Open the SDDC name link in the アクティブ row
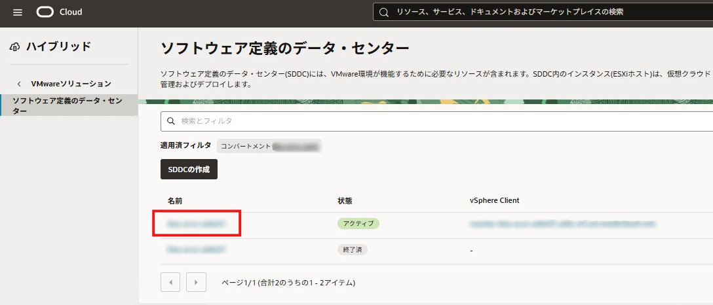The height and width of the screenshot is (305, 713). tap(196, 224)
